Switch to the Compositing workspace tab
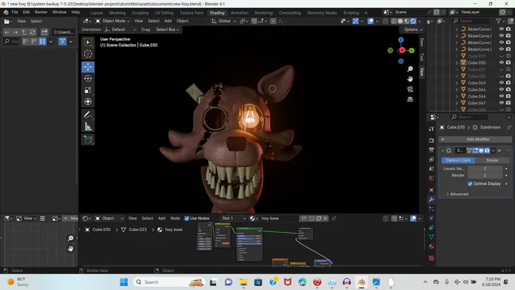 click(x=290, y=12)
